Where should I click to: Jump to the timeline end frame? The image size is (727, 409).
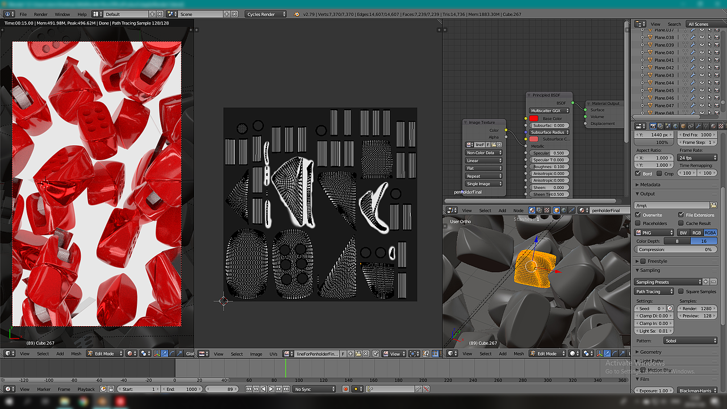(286, 389)
